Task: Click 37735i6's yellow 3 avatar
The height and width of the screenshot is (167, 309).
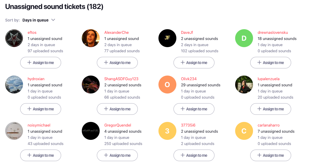Action: [x=167, y=131]
